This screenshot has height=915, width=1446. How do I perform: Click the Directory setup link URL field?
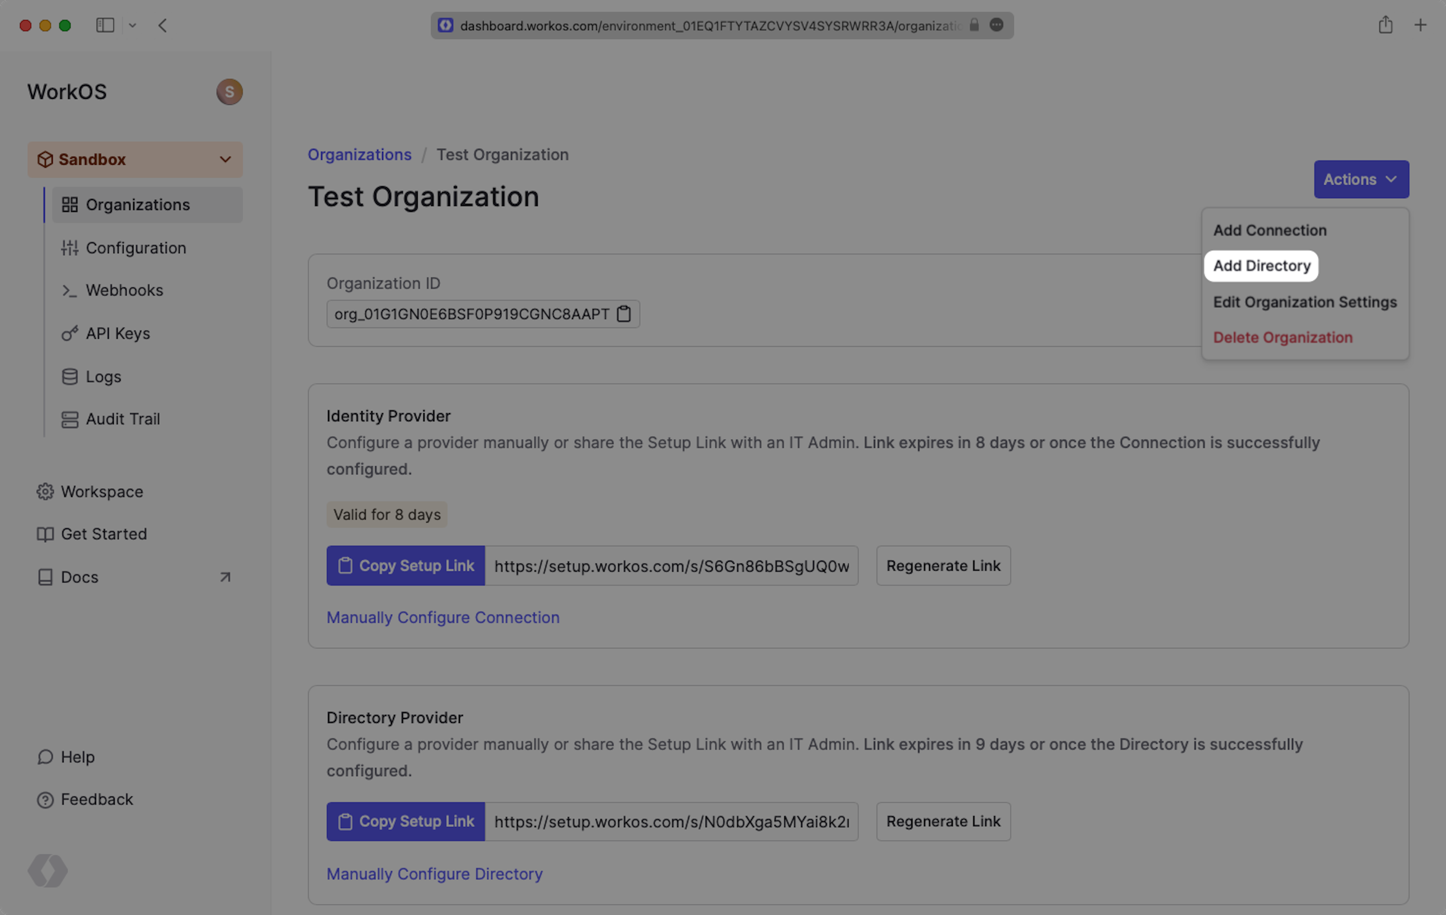pyautogui.click(x=671, y=821)
